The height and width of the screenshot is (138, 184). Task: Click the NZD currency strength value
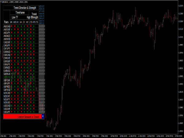click(x=41, y=6)
